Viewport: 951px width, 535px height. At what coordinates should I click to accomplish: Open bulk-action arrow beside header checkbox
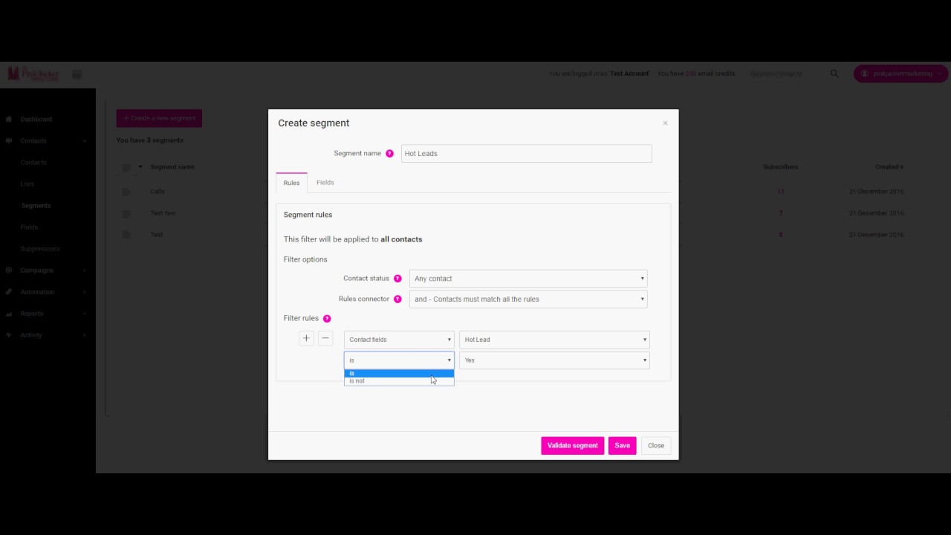(x=140, y=167)
